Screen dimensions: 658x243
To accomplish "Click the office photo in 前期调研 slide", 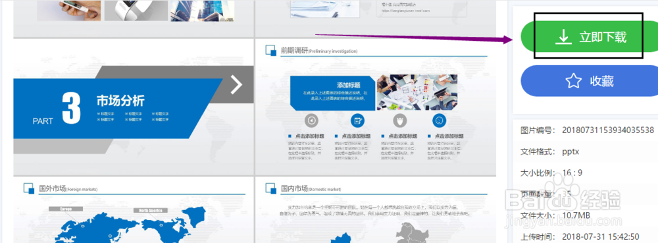I will [x=417, y=92].
